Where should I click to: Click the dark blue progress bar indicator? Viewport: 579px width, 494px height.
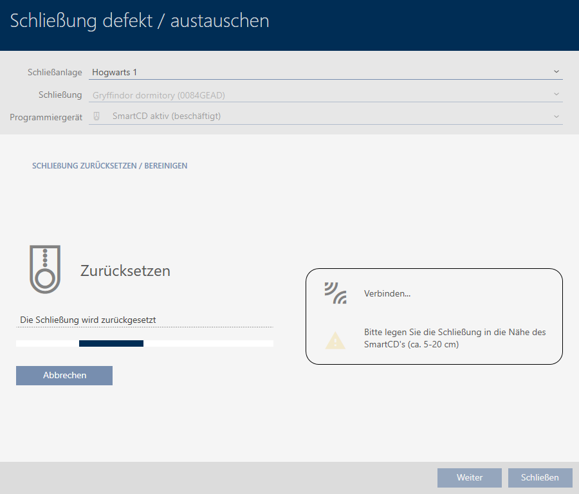click(x=111, y=343)
